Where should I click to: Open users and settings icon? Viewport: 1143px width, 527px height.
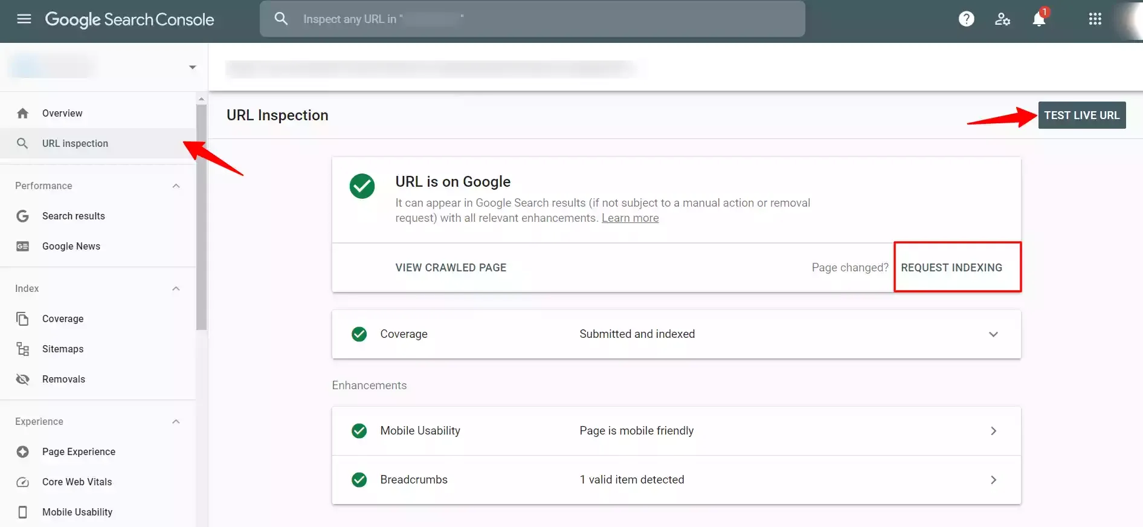coord(1003,19)
